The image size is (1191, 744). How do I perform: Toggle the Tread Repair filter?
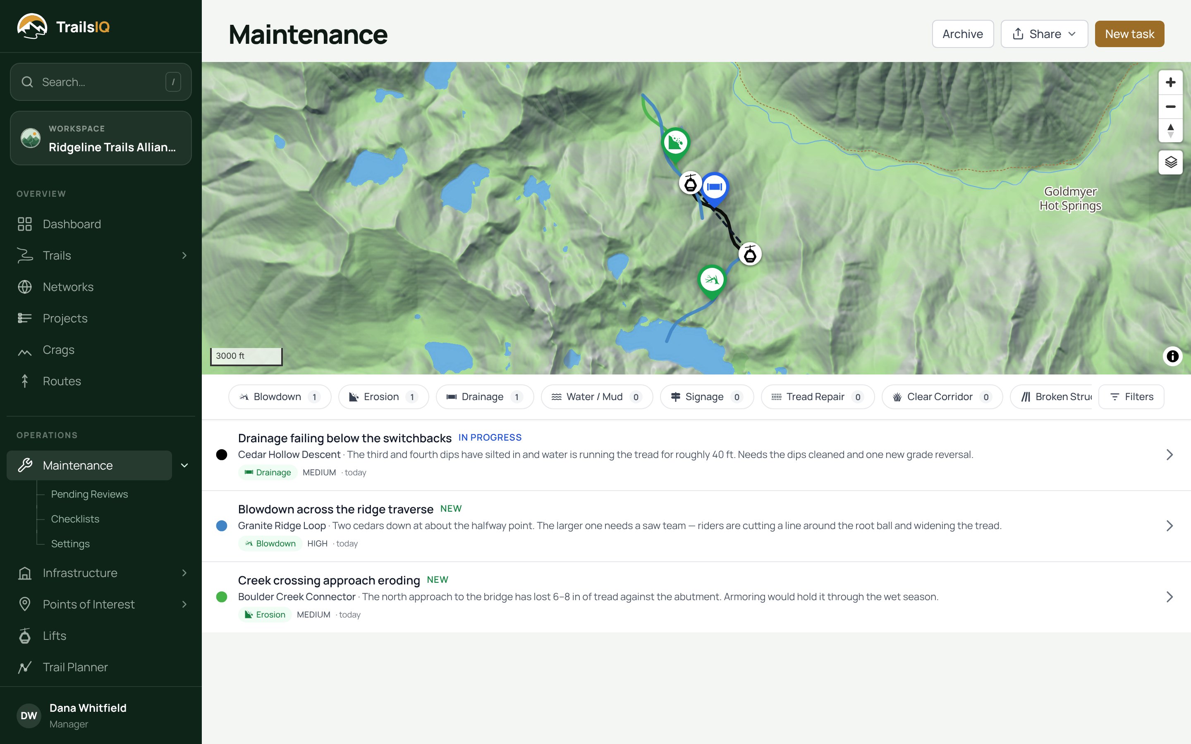[818, 397]
